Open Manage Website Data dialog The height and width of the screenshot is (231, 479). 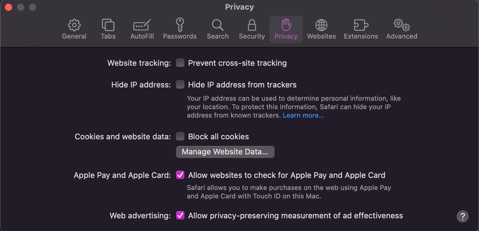pyautogui.click(x=225, y=152)
